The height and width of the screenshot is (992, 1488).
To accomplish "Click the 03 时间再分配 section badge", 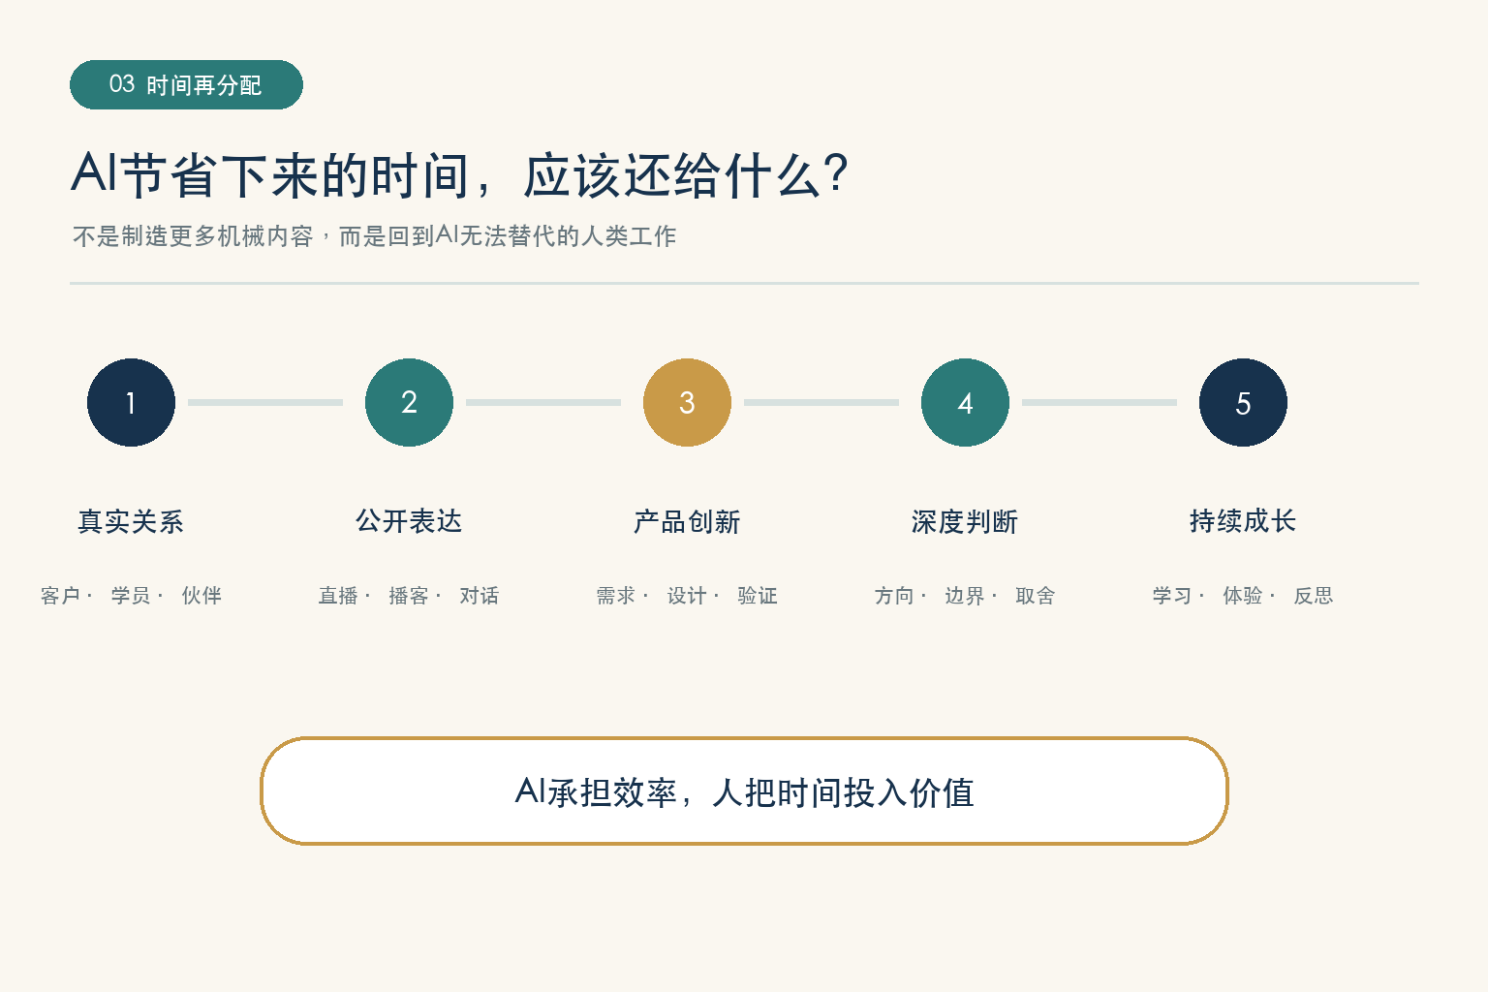I will (186, 84).
